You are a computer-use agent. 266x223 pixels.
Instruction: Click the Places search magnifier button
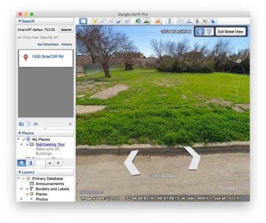[x=22, y=163]
